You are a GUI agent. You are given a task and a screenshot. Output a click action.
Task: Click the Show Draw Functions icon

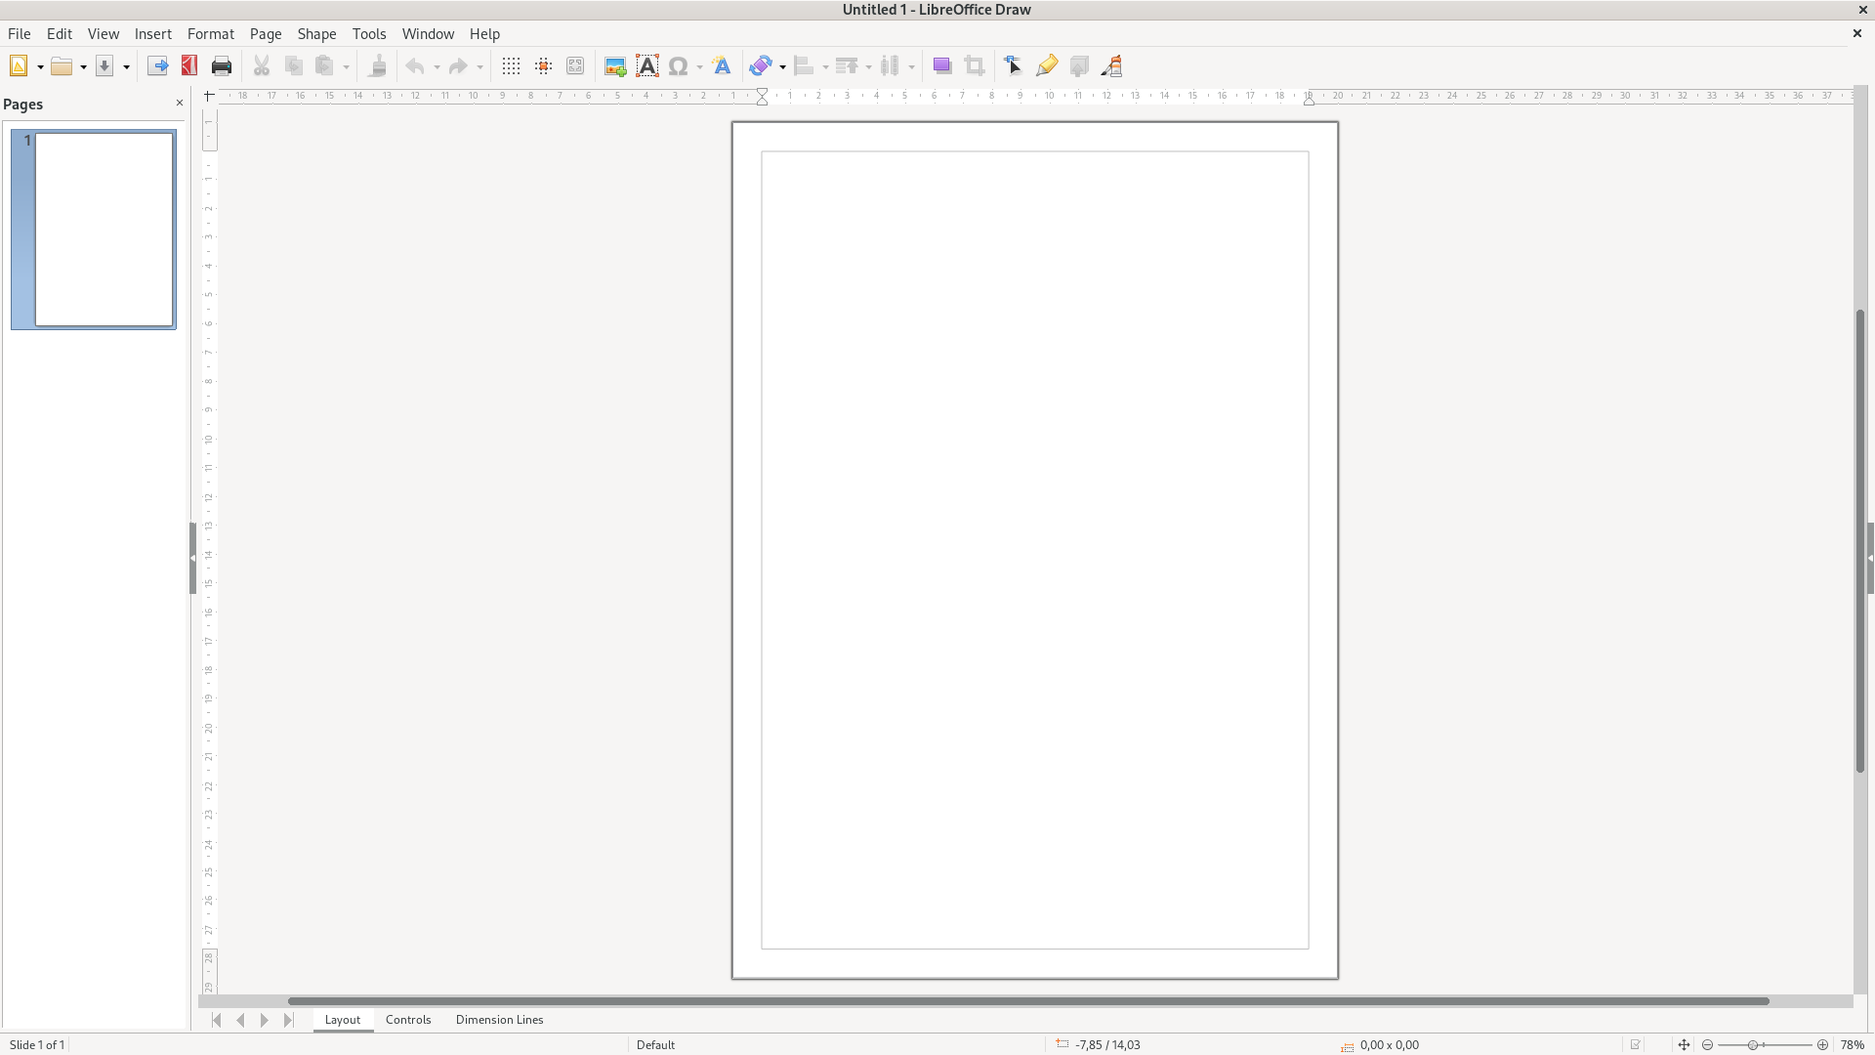pos(1111,66)
